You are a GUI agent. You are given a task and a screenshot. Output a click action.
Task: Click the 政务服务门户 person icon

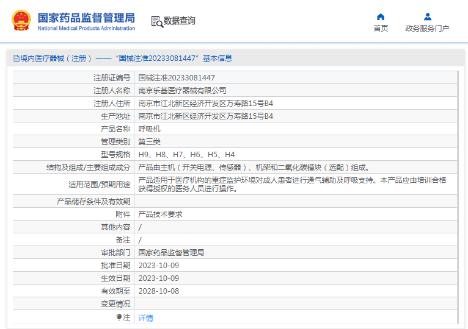(x=427, y=16)
